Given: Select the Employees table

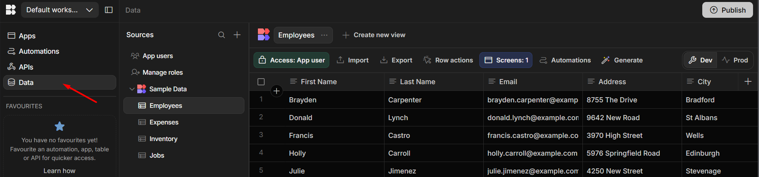Looking at the screenshot, I should pos(184,105).
